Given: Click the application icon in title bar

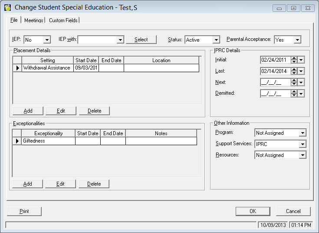Looking at the screenshot, I should coord(7,8).
